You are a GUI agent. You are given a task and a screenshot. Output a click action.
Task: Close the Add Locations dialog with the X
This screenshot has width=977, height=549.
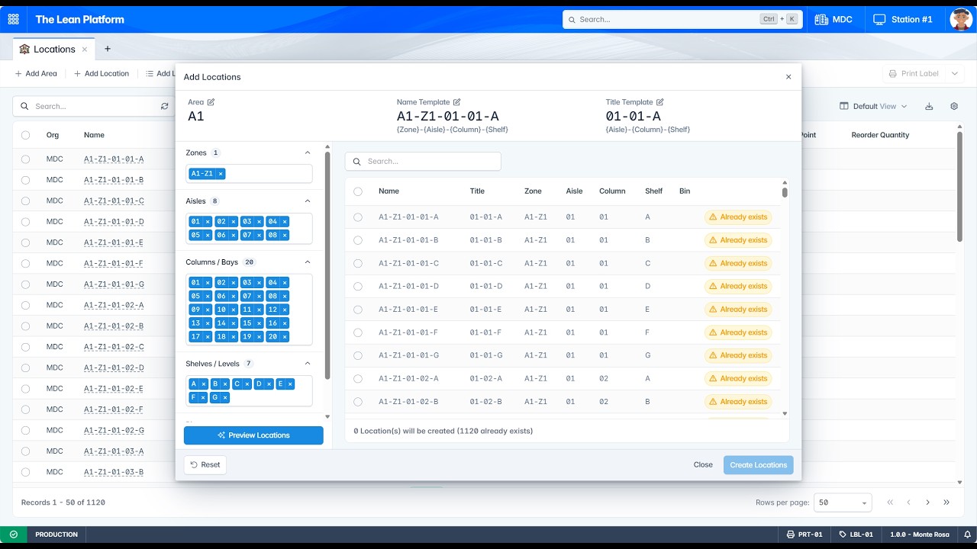788,77
